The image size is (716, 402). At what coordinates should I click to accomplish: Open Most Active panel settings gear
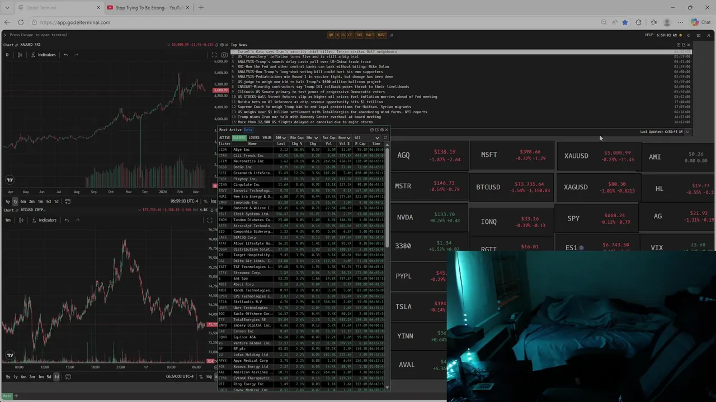coord(382,130)
